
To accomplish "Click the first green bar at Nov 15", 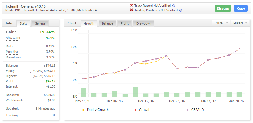I will click(x=83, y=93).
